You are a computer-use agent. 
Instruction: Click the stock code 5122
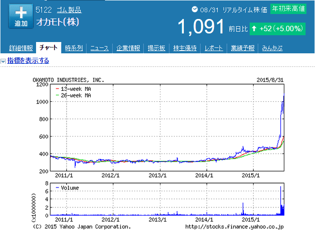pos(44,10)
